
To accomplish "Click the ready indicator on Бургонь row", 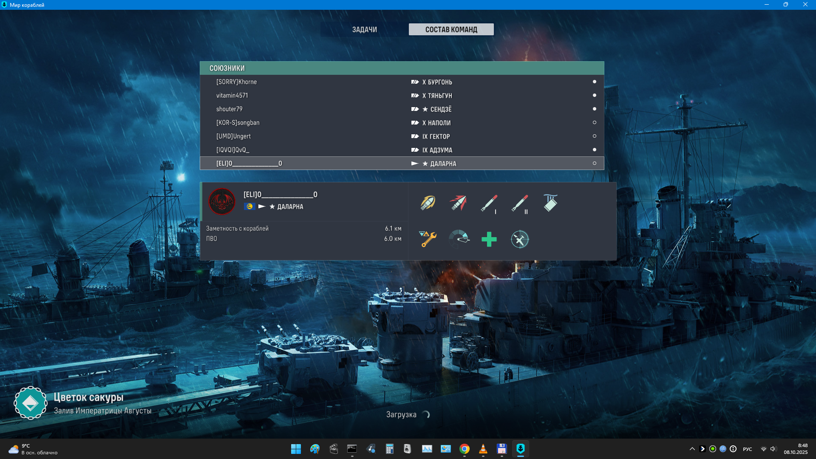I will [594, 82].
